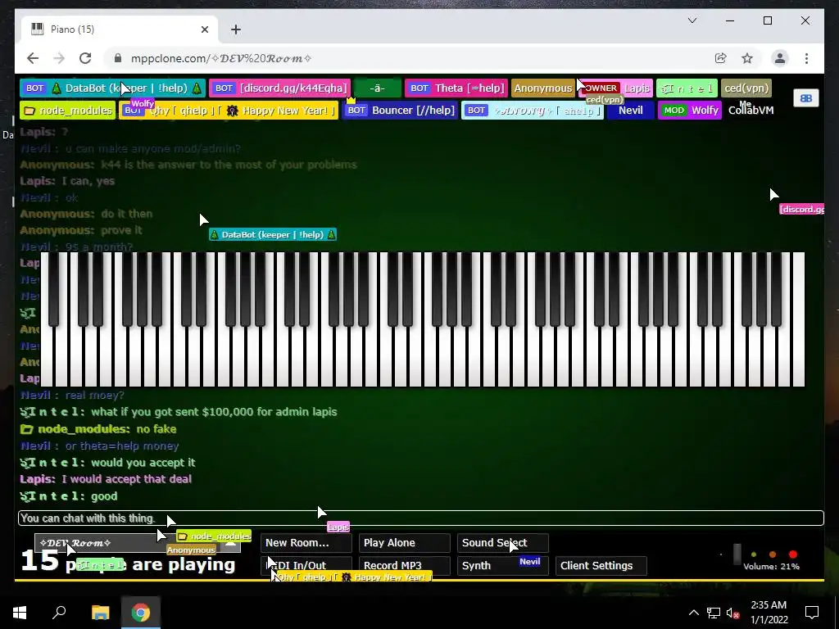This screenshot has width=839, height=629.
Task: Click the padlock site info icon
Action: [x=118, y=58]
